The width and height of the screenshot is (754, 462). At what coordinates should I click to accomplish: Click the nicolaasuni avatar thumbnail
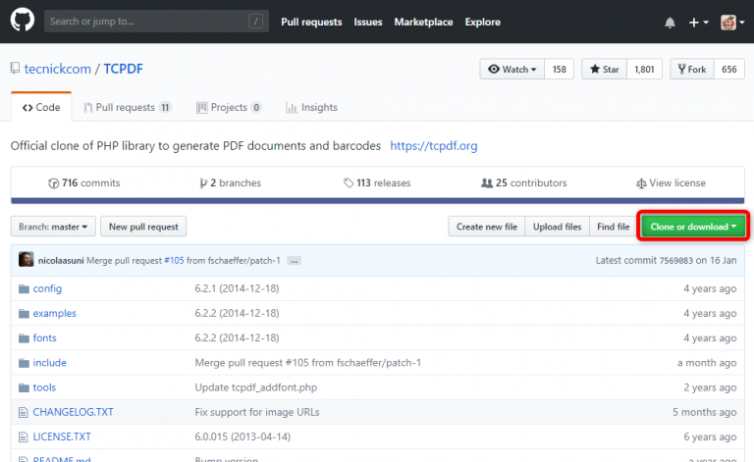tap(26, 260)
